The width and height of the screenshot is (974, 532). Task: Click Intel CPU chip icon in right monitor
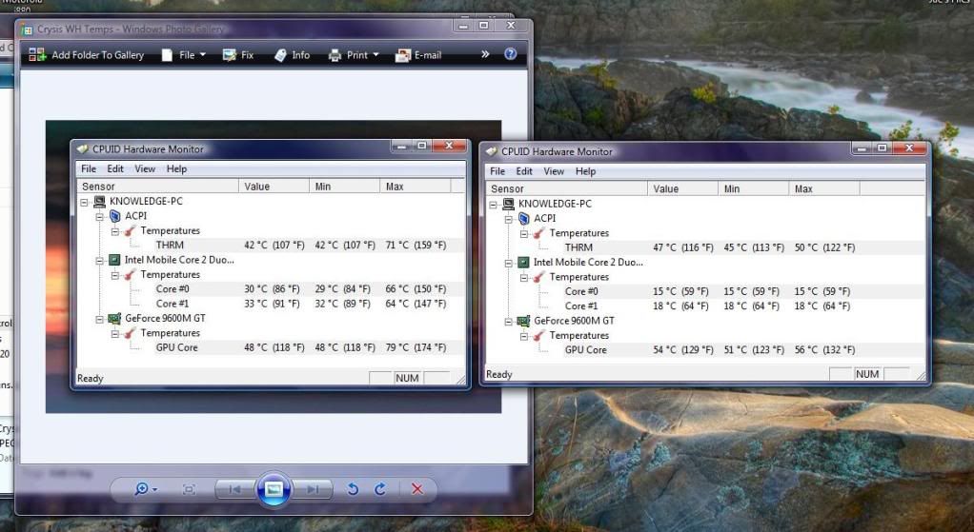[523, 263]
